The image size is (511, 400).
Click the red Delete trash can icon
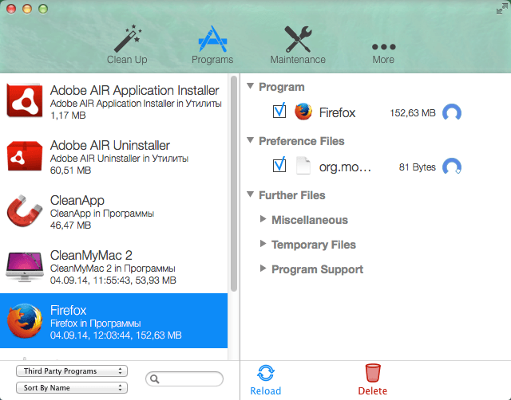click(373, 373)
